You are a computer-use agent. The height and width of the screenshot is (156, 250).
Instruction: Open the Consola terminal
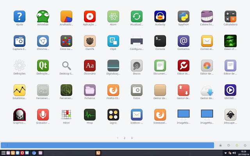[160, 41]
